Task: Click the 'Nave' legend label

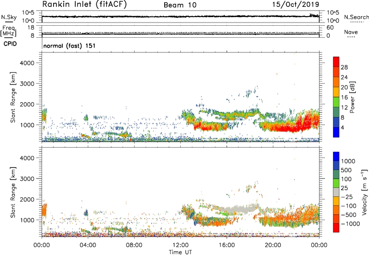Action: (x=351, y=32)
